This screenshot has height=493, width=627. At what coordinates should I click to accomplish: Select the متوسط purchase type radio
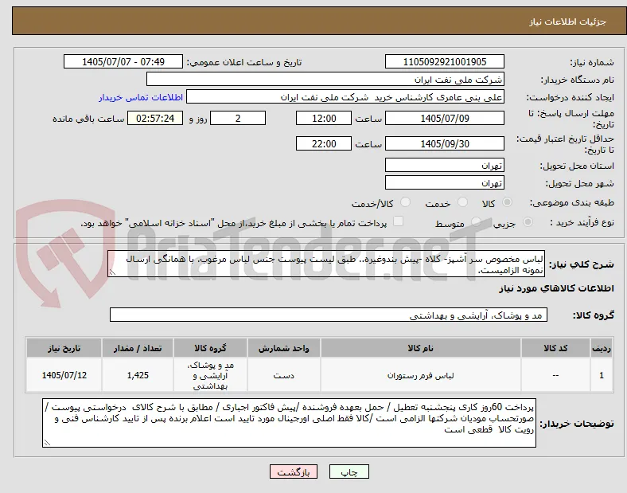pyautogui.click(x=476, y=222)
